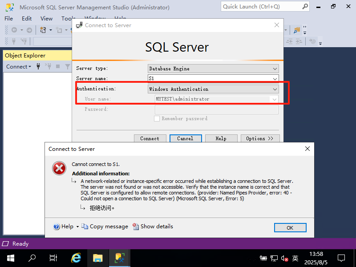Click the Show details link
The height and width of the screenshot is (267, 356).
tap(157, 227)
